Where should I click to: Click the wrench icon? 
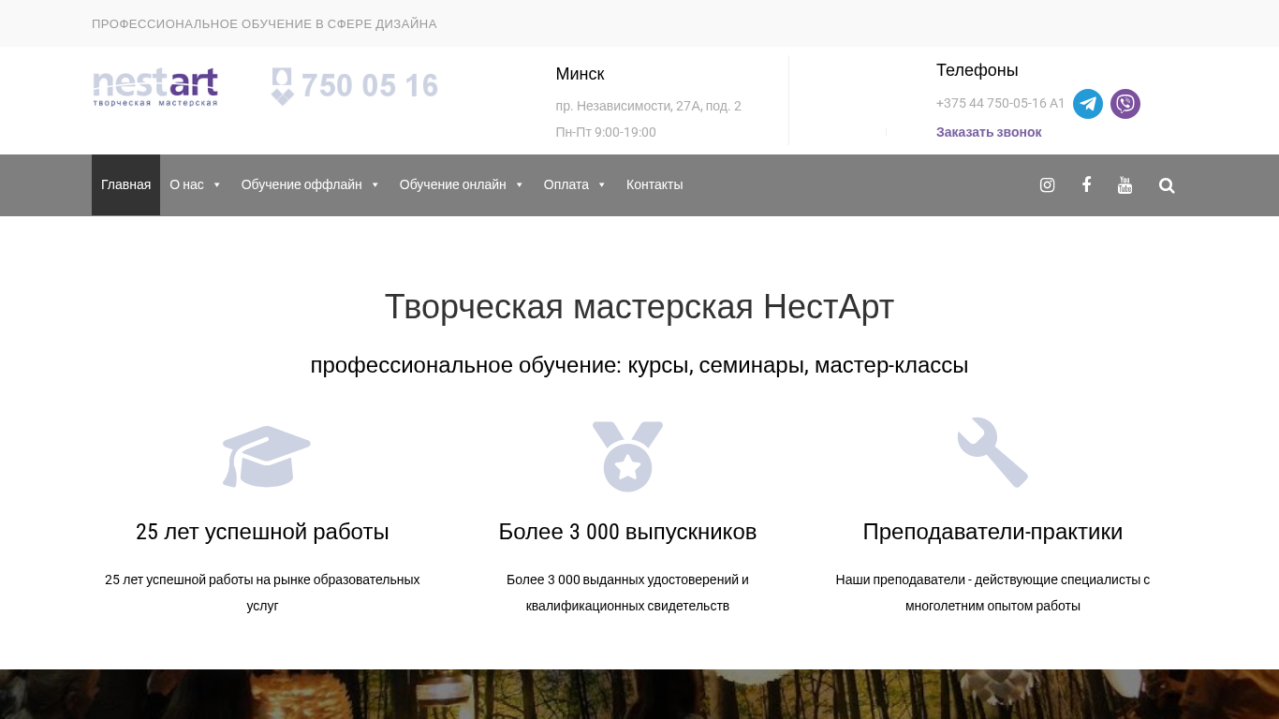pos(992,453)
